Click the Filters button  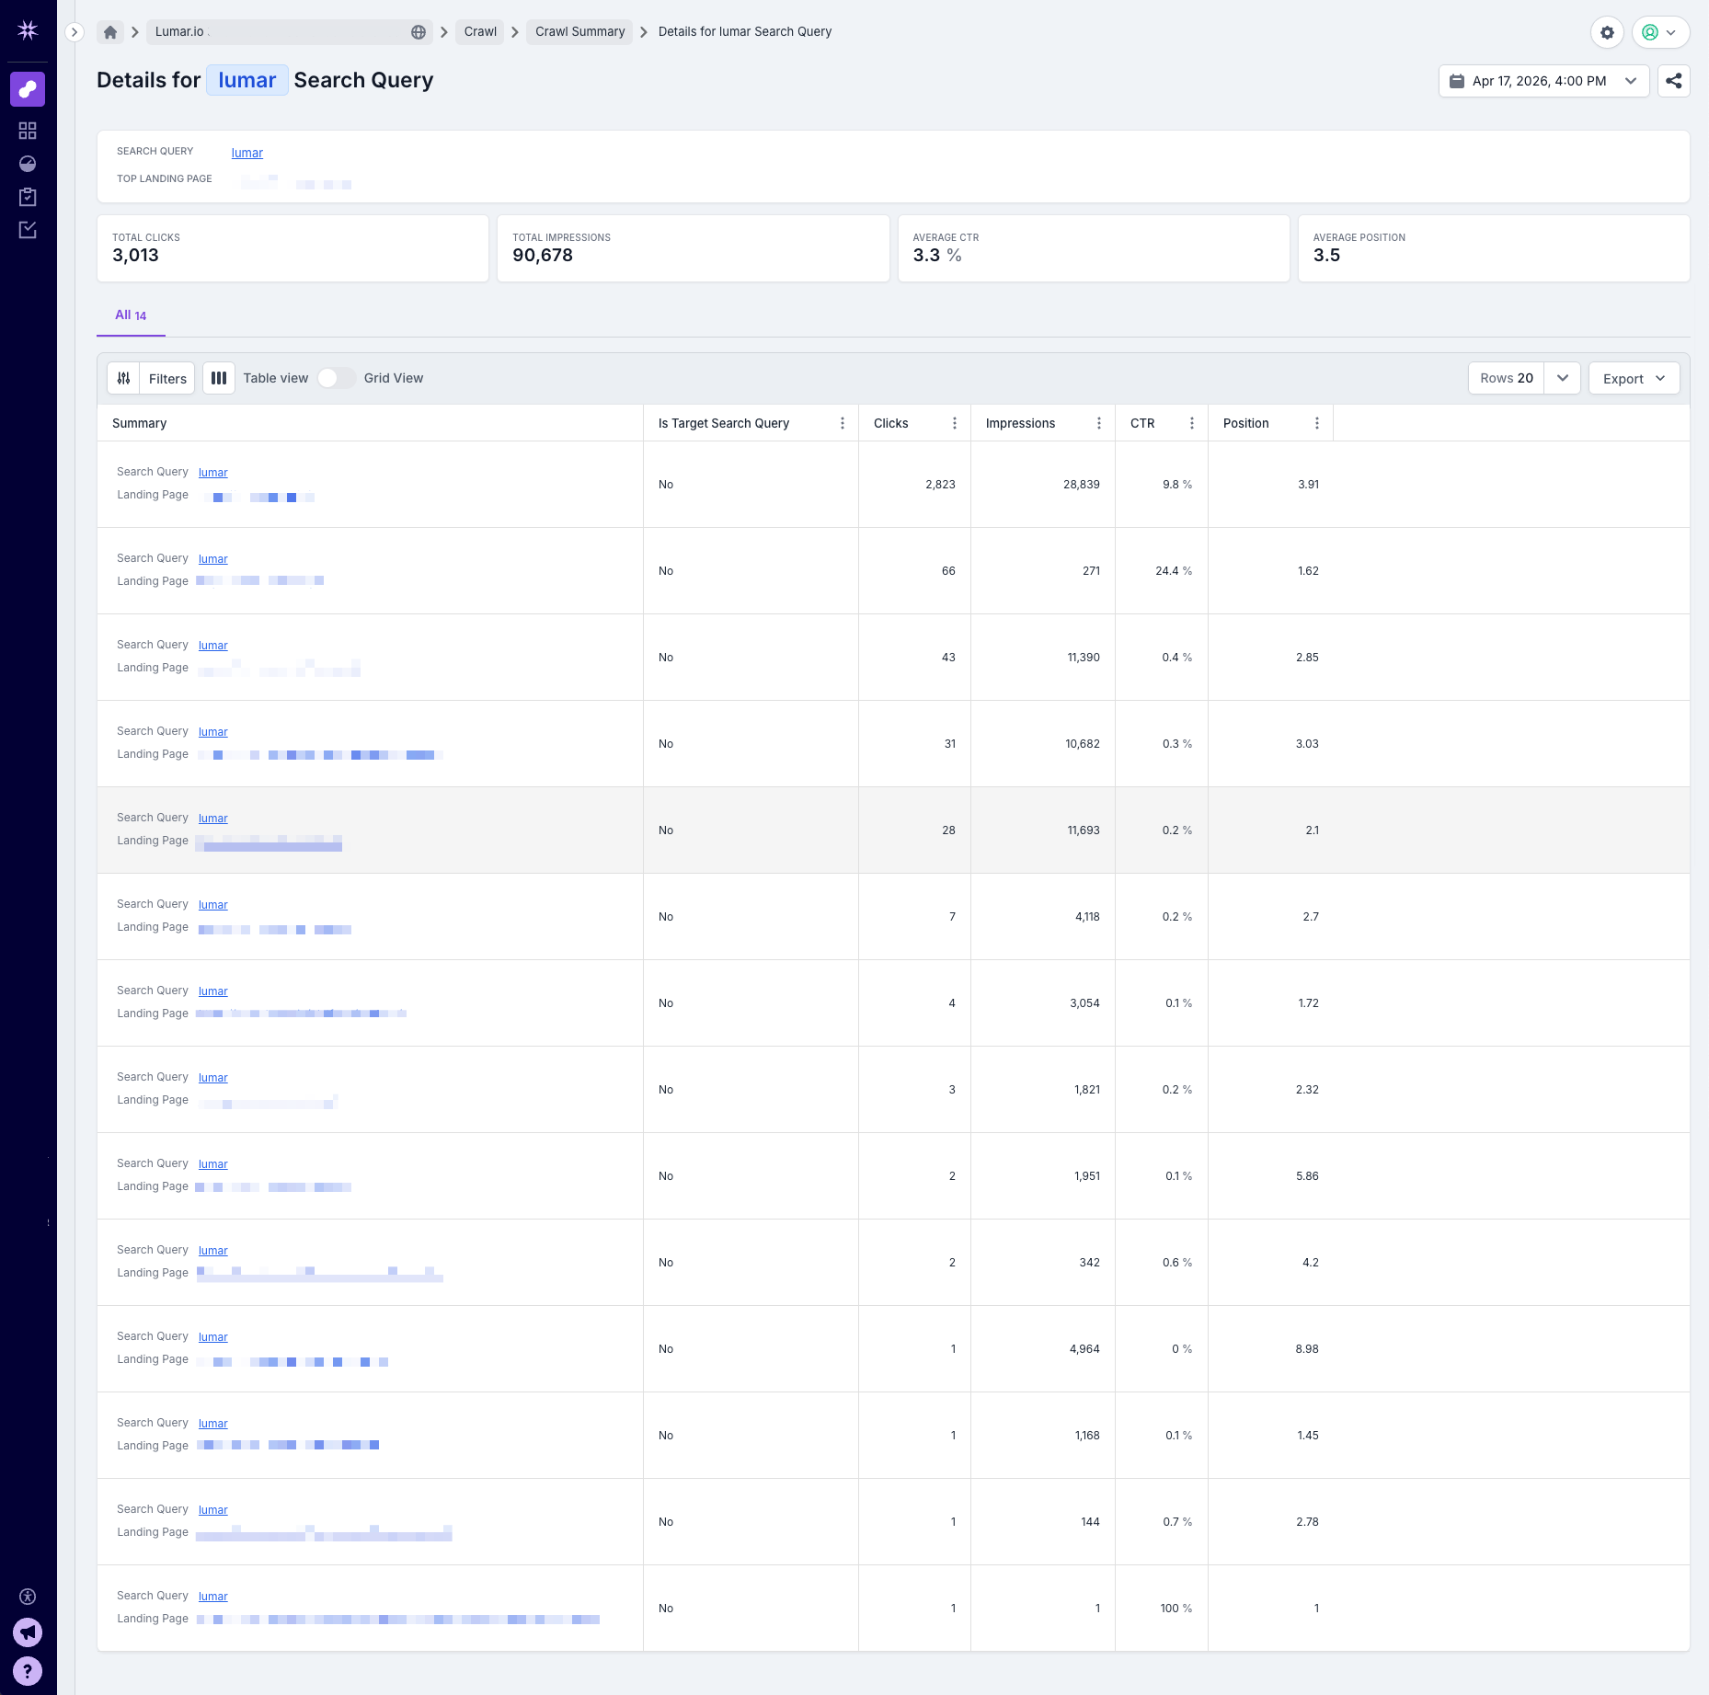coord(167,378)
